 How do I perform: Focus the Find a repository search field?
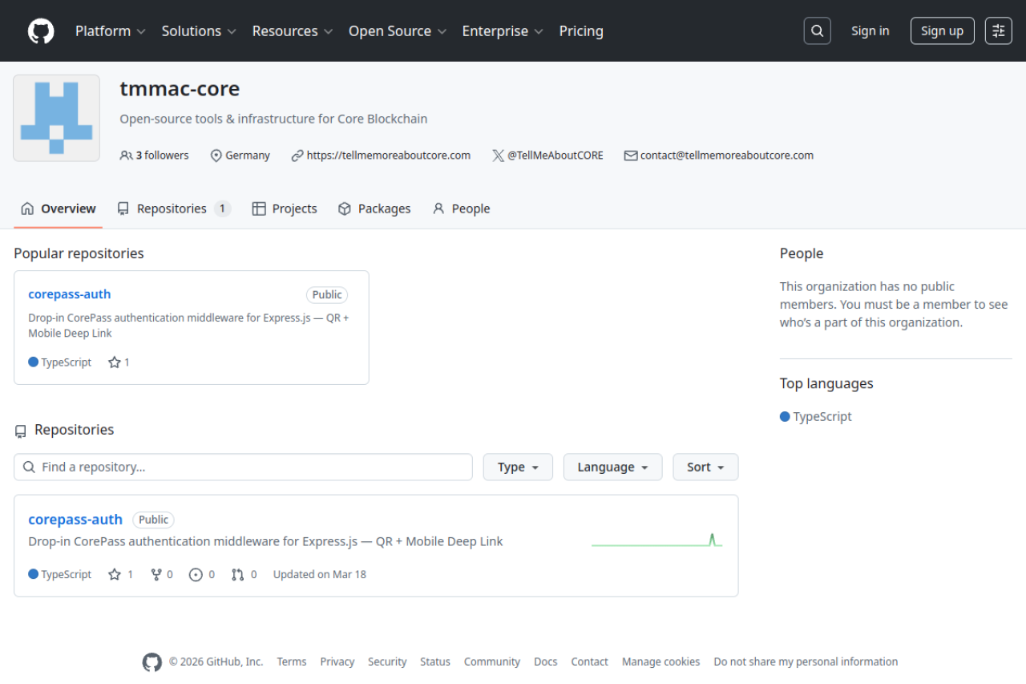pos(243,467)
